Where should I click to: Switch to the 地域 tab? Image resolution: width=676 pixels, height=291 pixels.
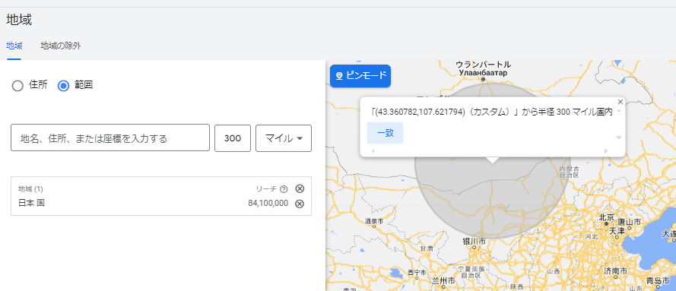pos(14,46)
